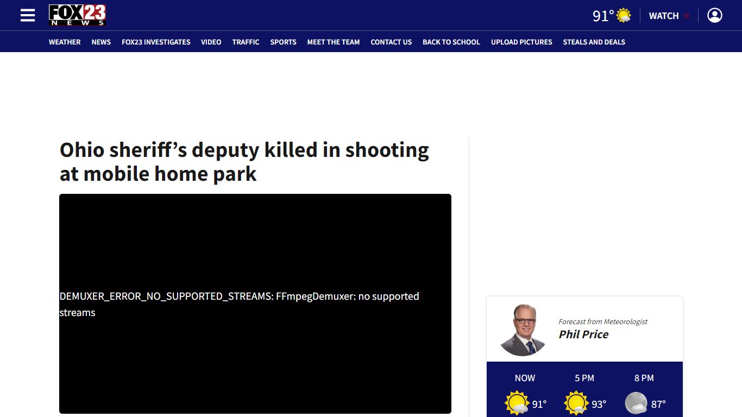The image size is (742, 417).
Task: Click meteorologist Phil Price's photo
Action: [x=523, y=330]
